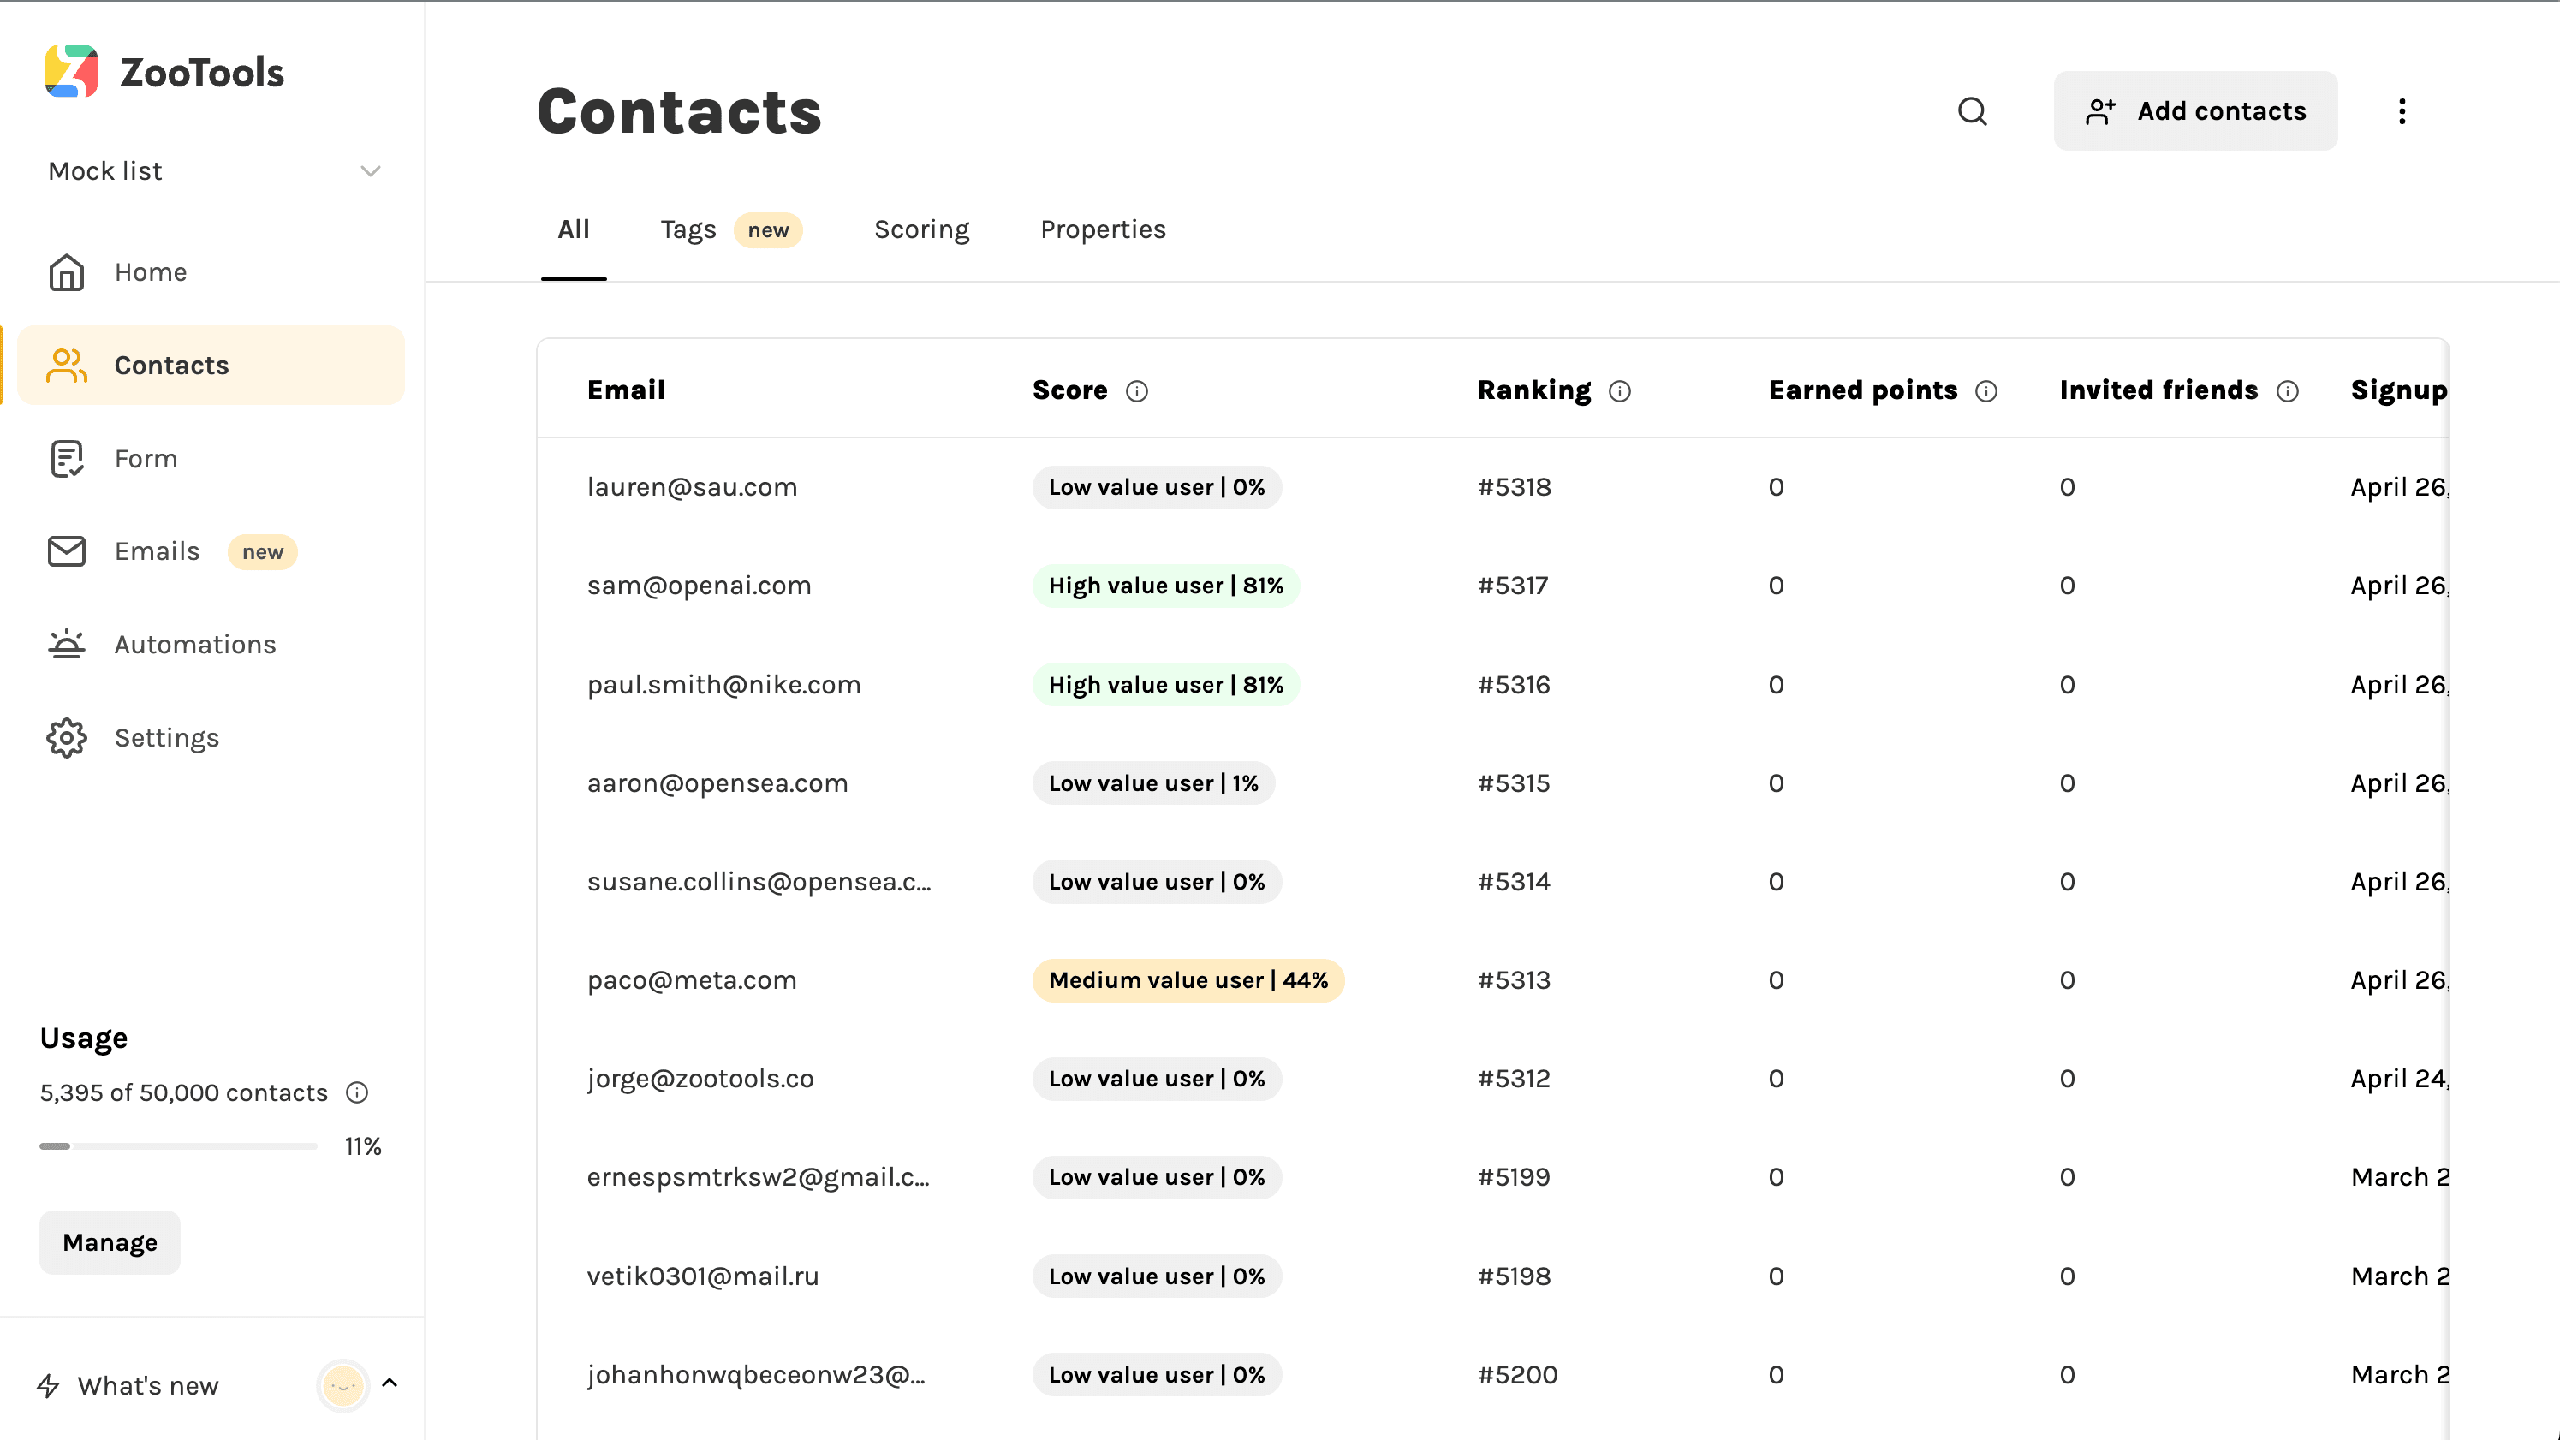
Task: Switch to the Scoring tab
Action: point(921,229)
